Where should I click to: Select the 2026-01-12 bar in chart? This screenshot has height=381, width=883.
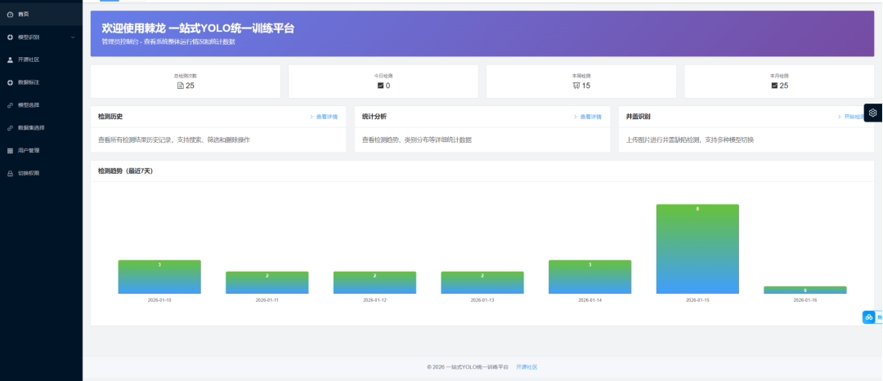tap(374, 282)
